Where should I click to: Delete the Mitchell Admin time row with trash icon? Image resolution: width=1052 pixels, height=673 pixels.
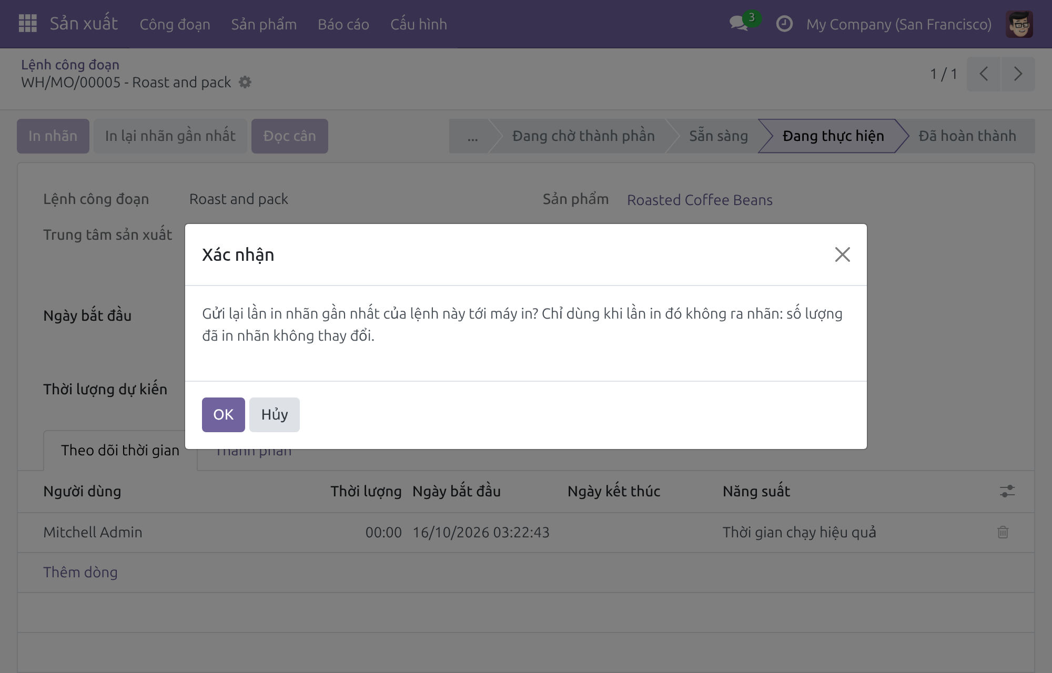1003,532
